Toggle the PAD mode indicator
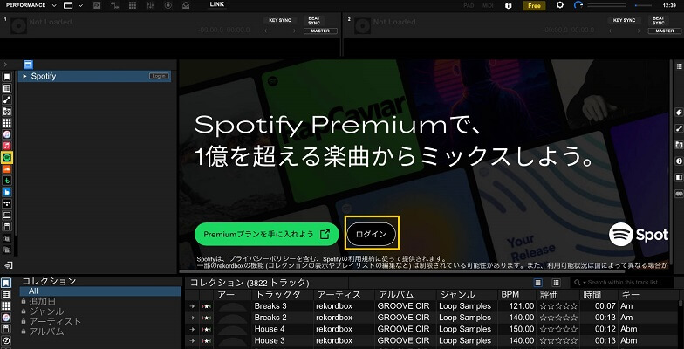Screen dimensions: 684x349 tap(469, 5)
